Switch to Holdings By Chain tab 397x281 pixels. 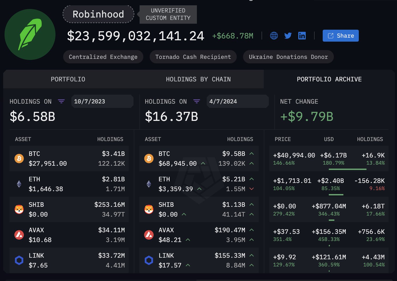coord(198,79)
